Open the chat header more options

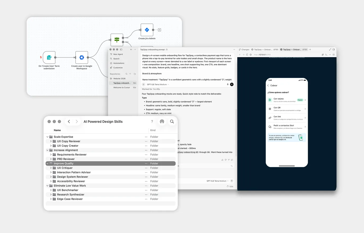234,49
